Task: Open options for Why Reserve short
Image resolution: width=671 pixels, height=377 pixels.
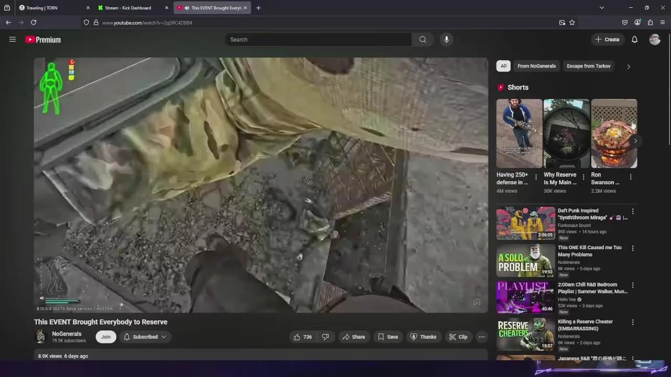Action: click(583, 178)
